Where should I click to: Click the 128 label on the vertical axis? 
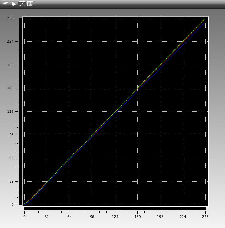(x=10, y=111)
